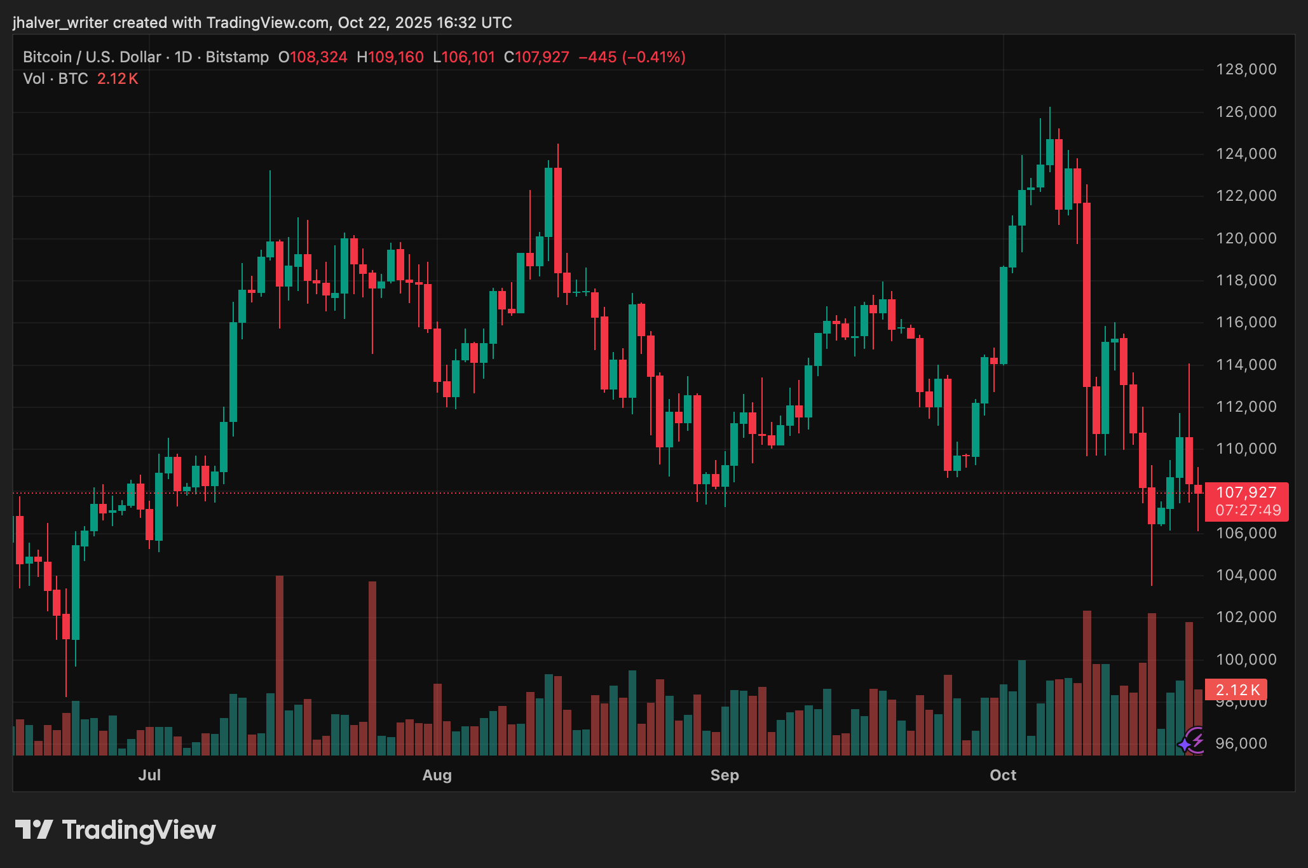Click the Bitcoin / U.S. Dollar symbol title

click(92, 57)
